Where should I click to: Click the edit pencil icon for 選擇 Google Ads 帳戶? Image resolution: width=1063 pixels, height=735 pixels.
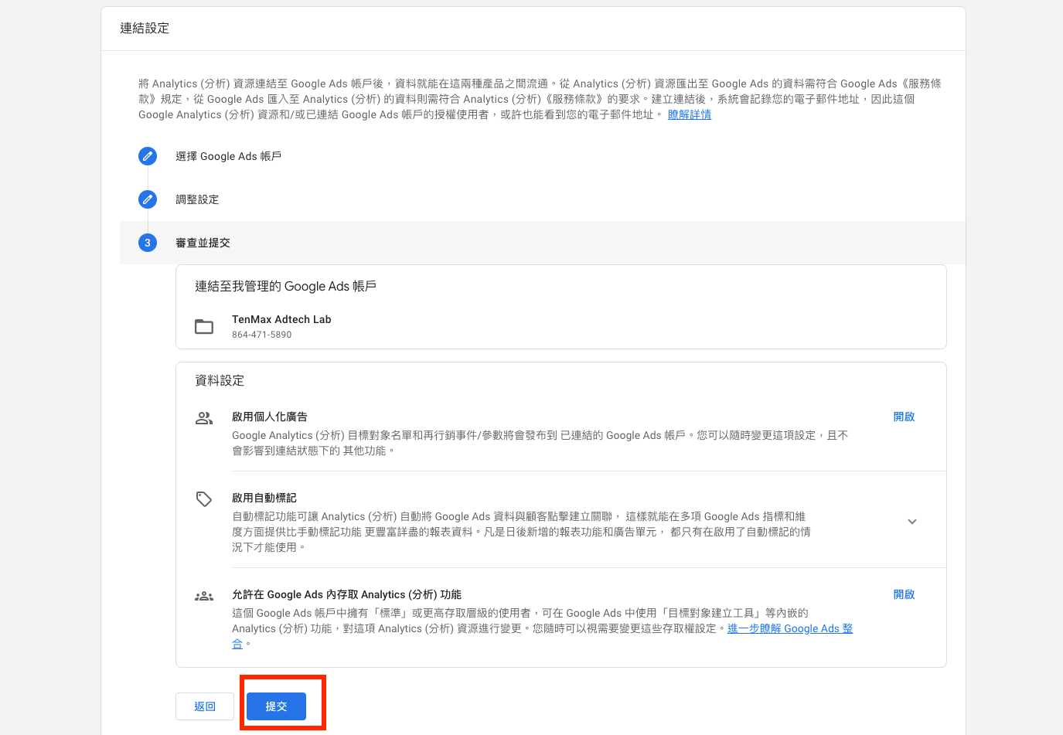click(148, 156)
